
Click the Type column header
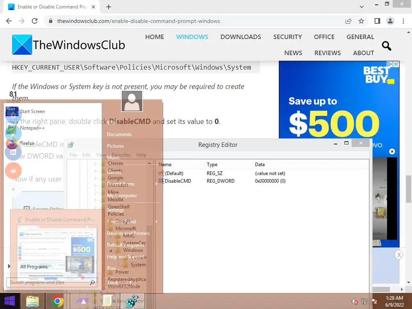tap(228, 165)
